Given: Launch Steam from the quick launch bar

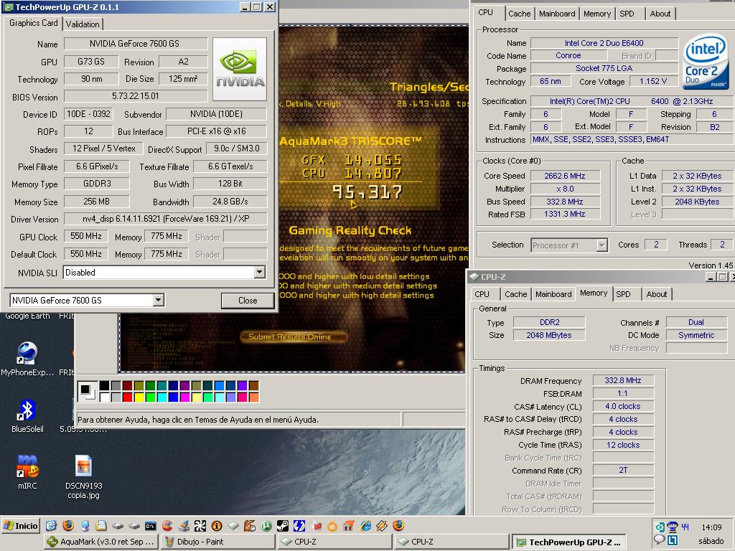Looking at the screenshot, I should [x=283, y=526].
